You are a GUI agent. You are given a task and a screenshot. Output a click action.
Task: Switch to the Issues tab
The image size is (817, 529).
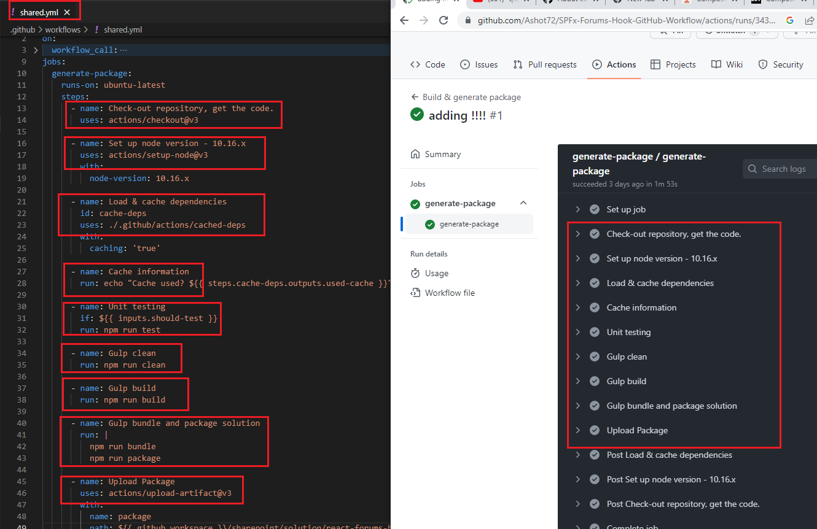pos(479,64)
